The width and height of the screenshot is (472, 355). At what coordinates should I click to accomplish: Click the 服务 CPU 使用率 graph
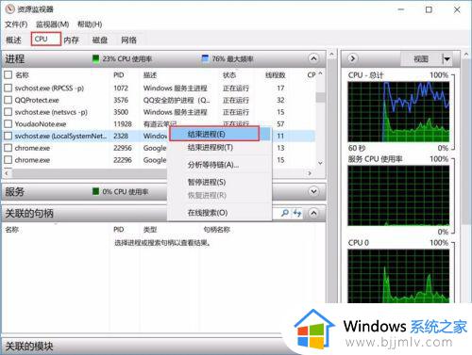[398, 196]
